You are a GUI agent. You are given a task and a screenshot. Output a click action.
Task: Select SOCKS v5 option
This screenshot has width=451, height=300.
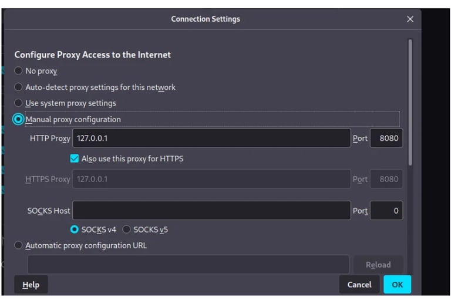[126, 230]
